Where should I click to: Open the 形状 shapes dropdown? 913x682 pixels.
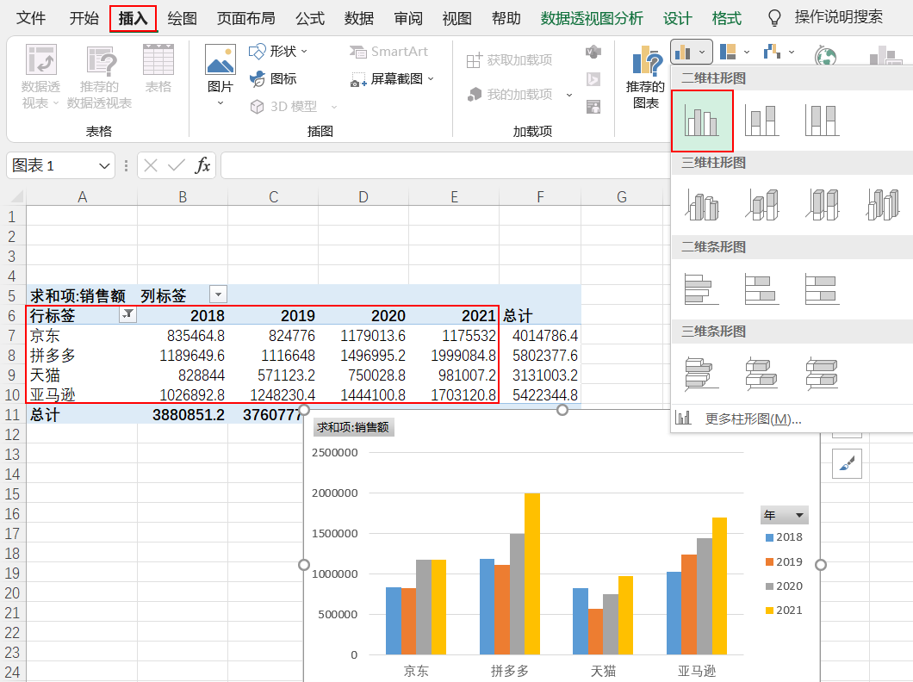pyautogui.click(x=278, y=52)
